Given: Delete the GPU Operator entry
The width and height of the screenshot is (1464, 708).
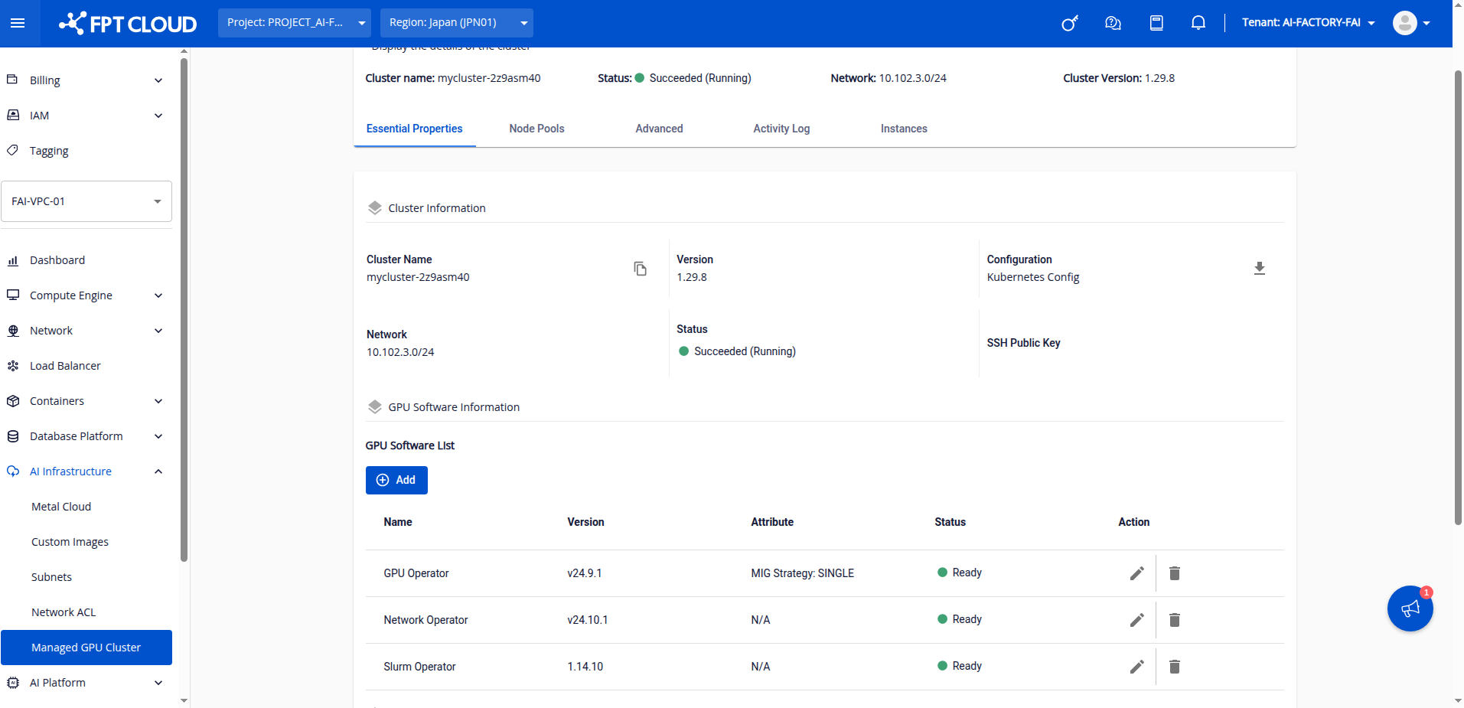Looking at the screenshot, I should [1174, 573].
